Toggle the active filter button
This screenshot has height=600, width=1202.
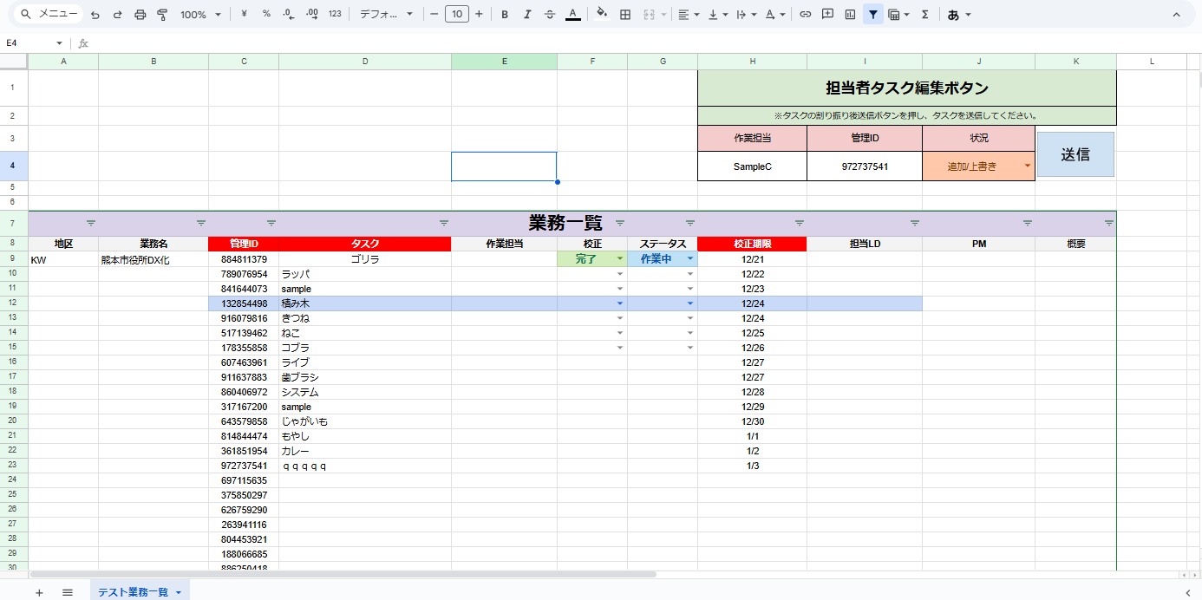872,15
